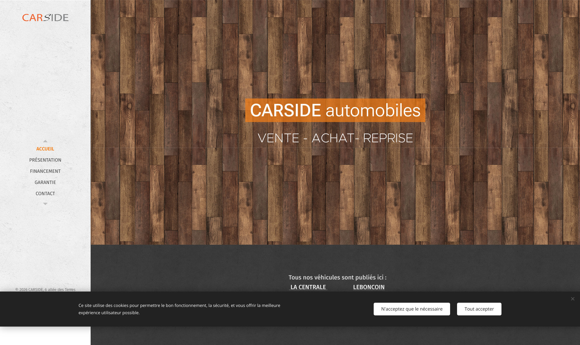Click the cookie notice message text
Image resolution: width=580 pixels, height=345 pixels.
pyautogui.click(x=179, y=309)
